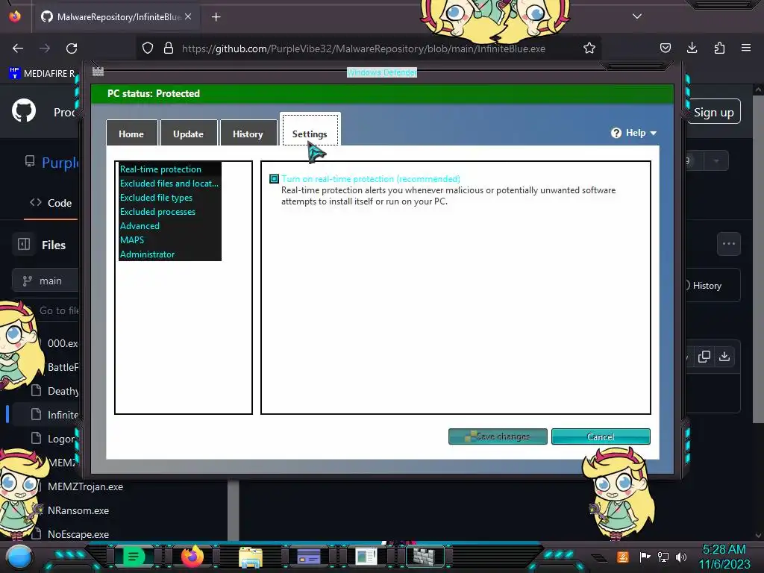
Task: Collapse the Files side panel icon
Action: 24,244
